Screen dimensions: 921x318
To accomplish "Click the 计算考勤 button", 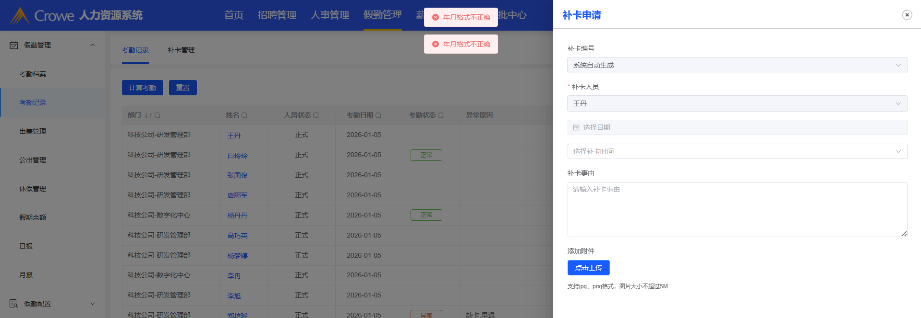I will (143, 88).
